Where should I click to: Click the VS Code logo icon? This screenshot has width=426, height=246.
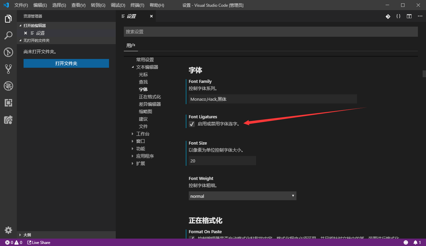pos(6,5)
